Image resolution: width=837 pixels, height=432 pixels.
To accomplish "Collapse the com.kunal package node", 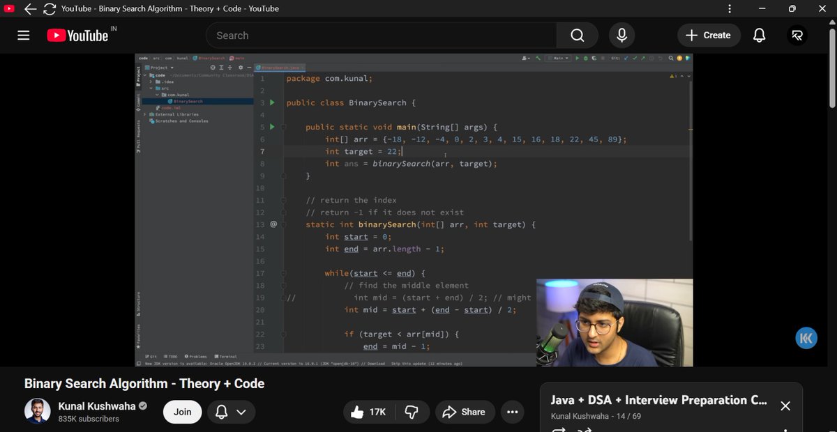I will click(x=157, y=95).
